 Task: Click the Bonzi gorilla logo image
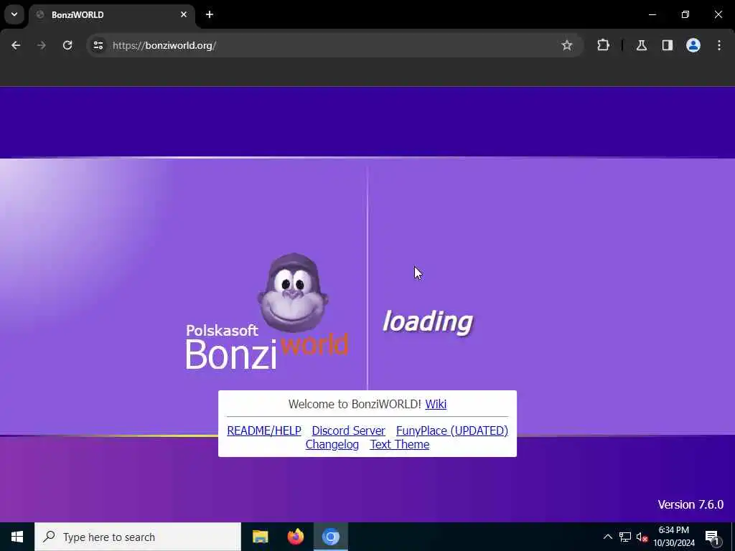pyautogui.click(x=293, y=293)
